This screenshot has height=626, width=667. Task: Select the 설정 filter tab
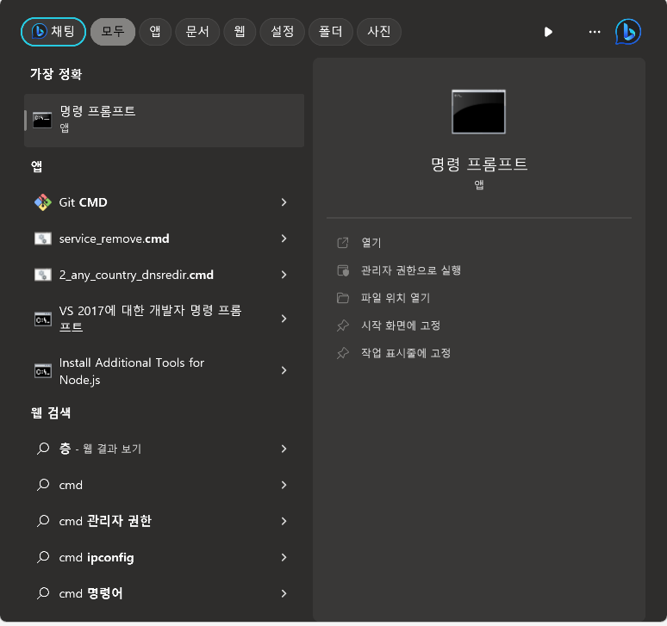[282, 32]
